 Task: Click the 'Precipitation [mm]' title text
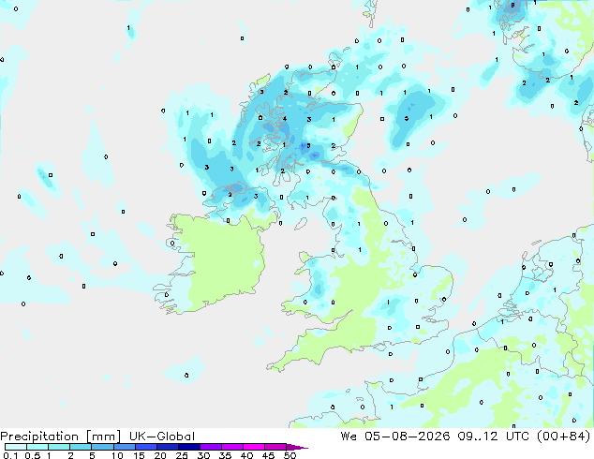click(x=61, y=437)
